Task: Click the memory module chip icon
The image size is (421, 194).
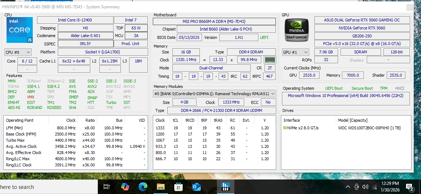Action: click(x=270, y=60)
